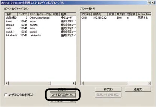Click the 同期する cell for C831
The image size is (156, 107).
(143, 18)
